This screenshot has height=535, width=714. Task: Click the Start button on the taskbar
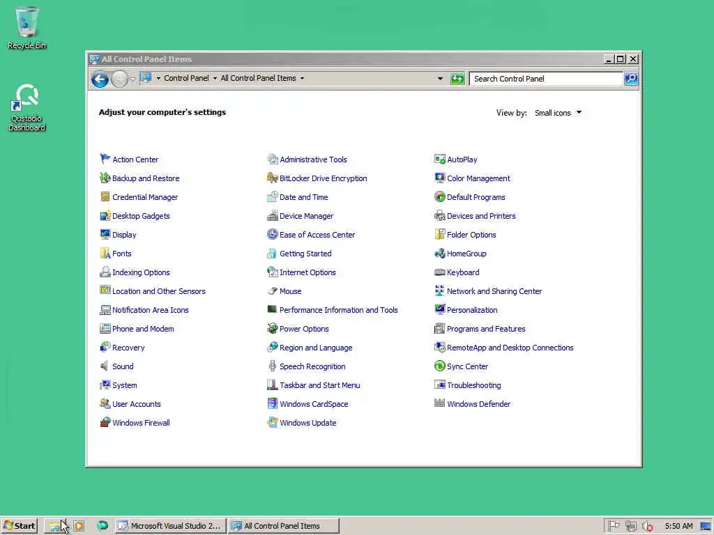(x=19, y=525)
